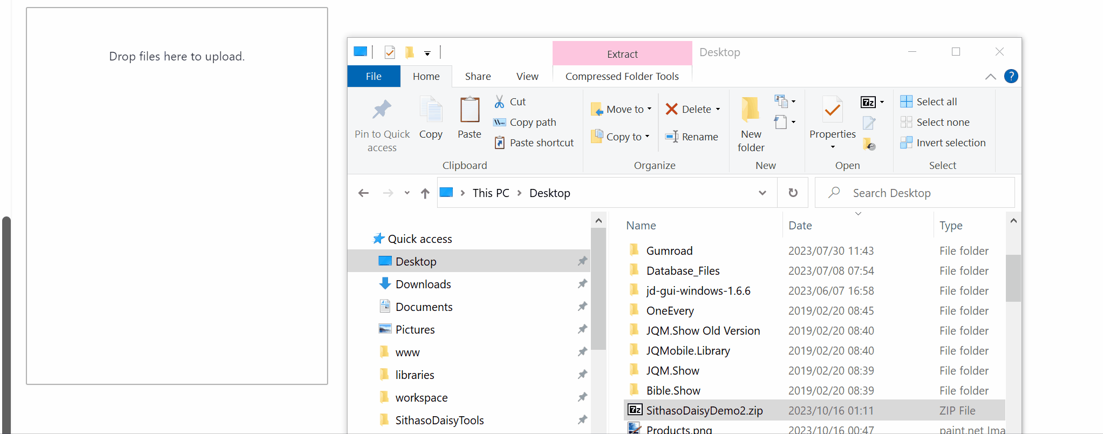Expand the Move to dropdown
The width and height of the screenshot is (1103, 434).
click(x=649, y=109)
